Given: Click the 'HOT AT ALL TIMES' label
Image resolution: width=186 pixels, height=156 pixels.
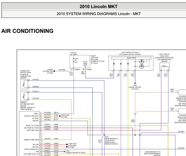Looking at the screenshot, I should (x=74, y=53).
